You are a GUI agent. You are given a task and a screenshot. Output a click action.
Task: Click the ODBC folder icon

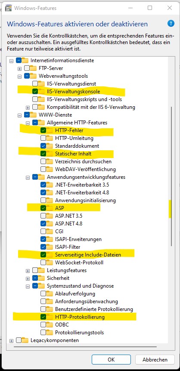(50, 325)
